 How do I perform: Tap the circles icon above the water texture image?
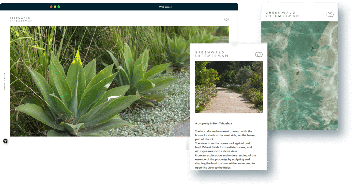click(330, 14)
